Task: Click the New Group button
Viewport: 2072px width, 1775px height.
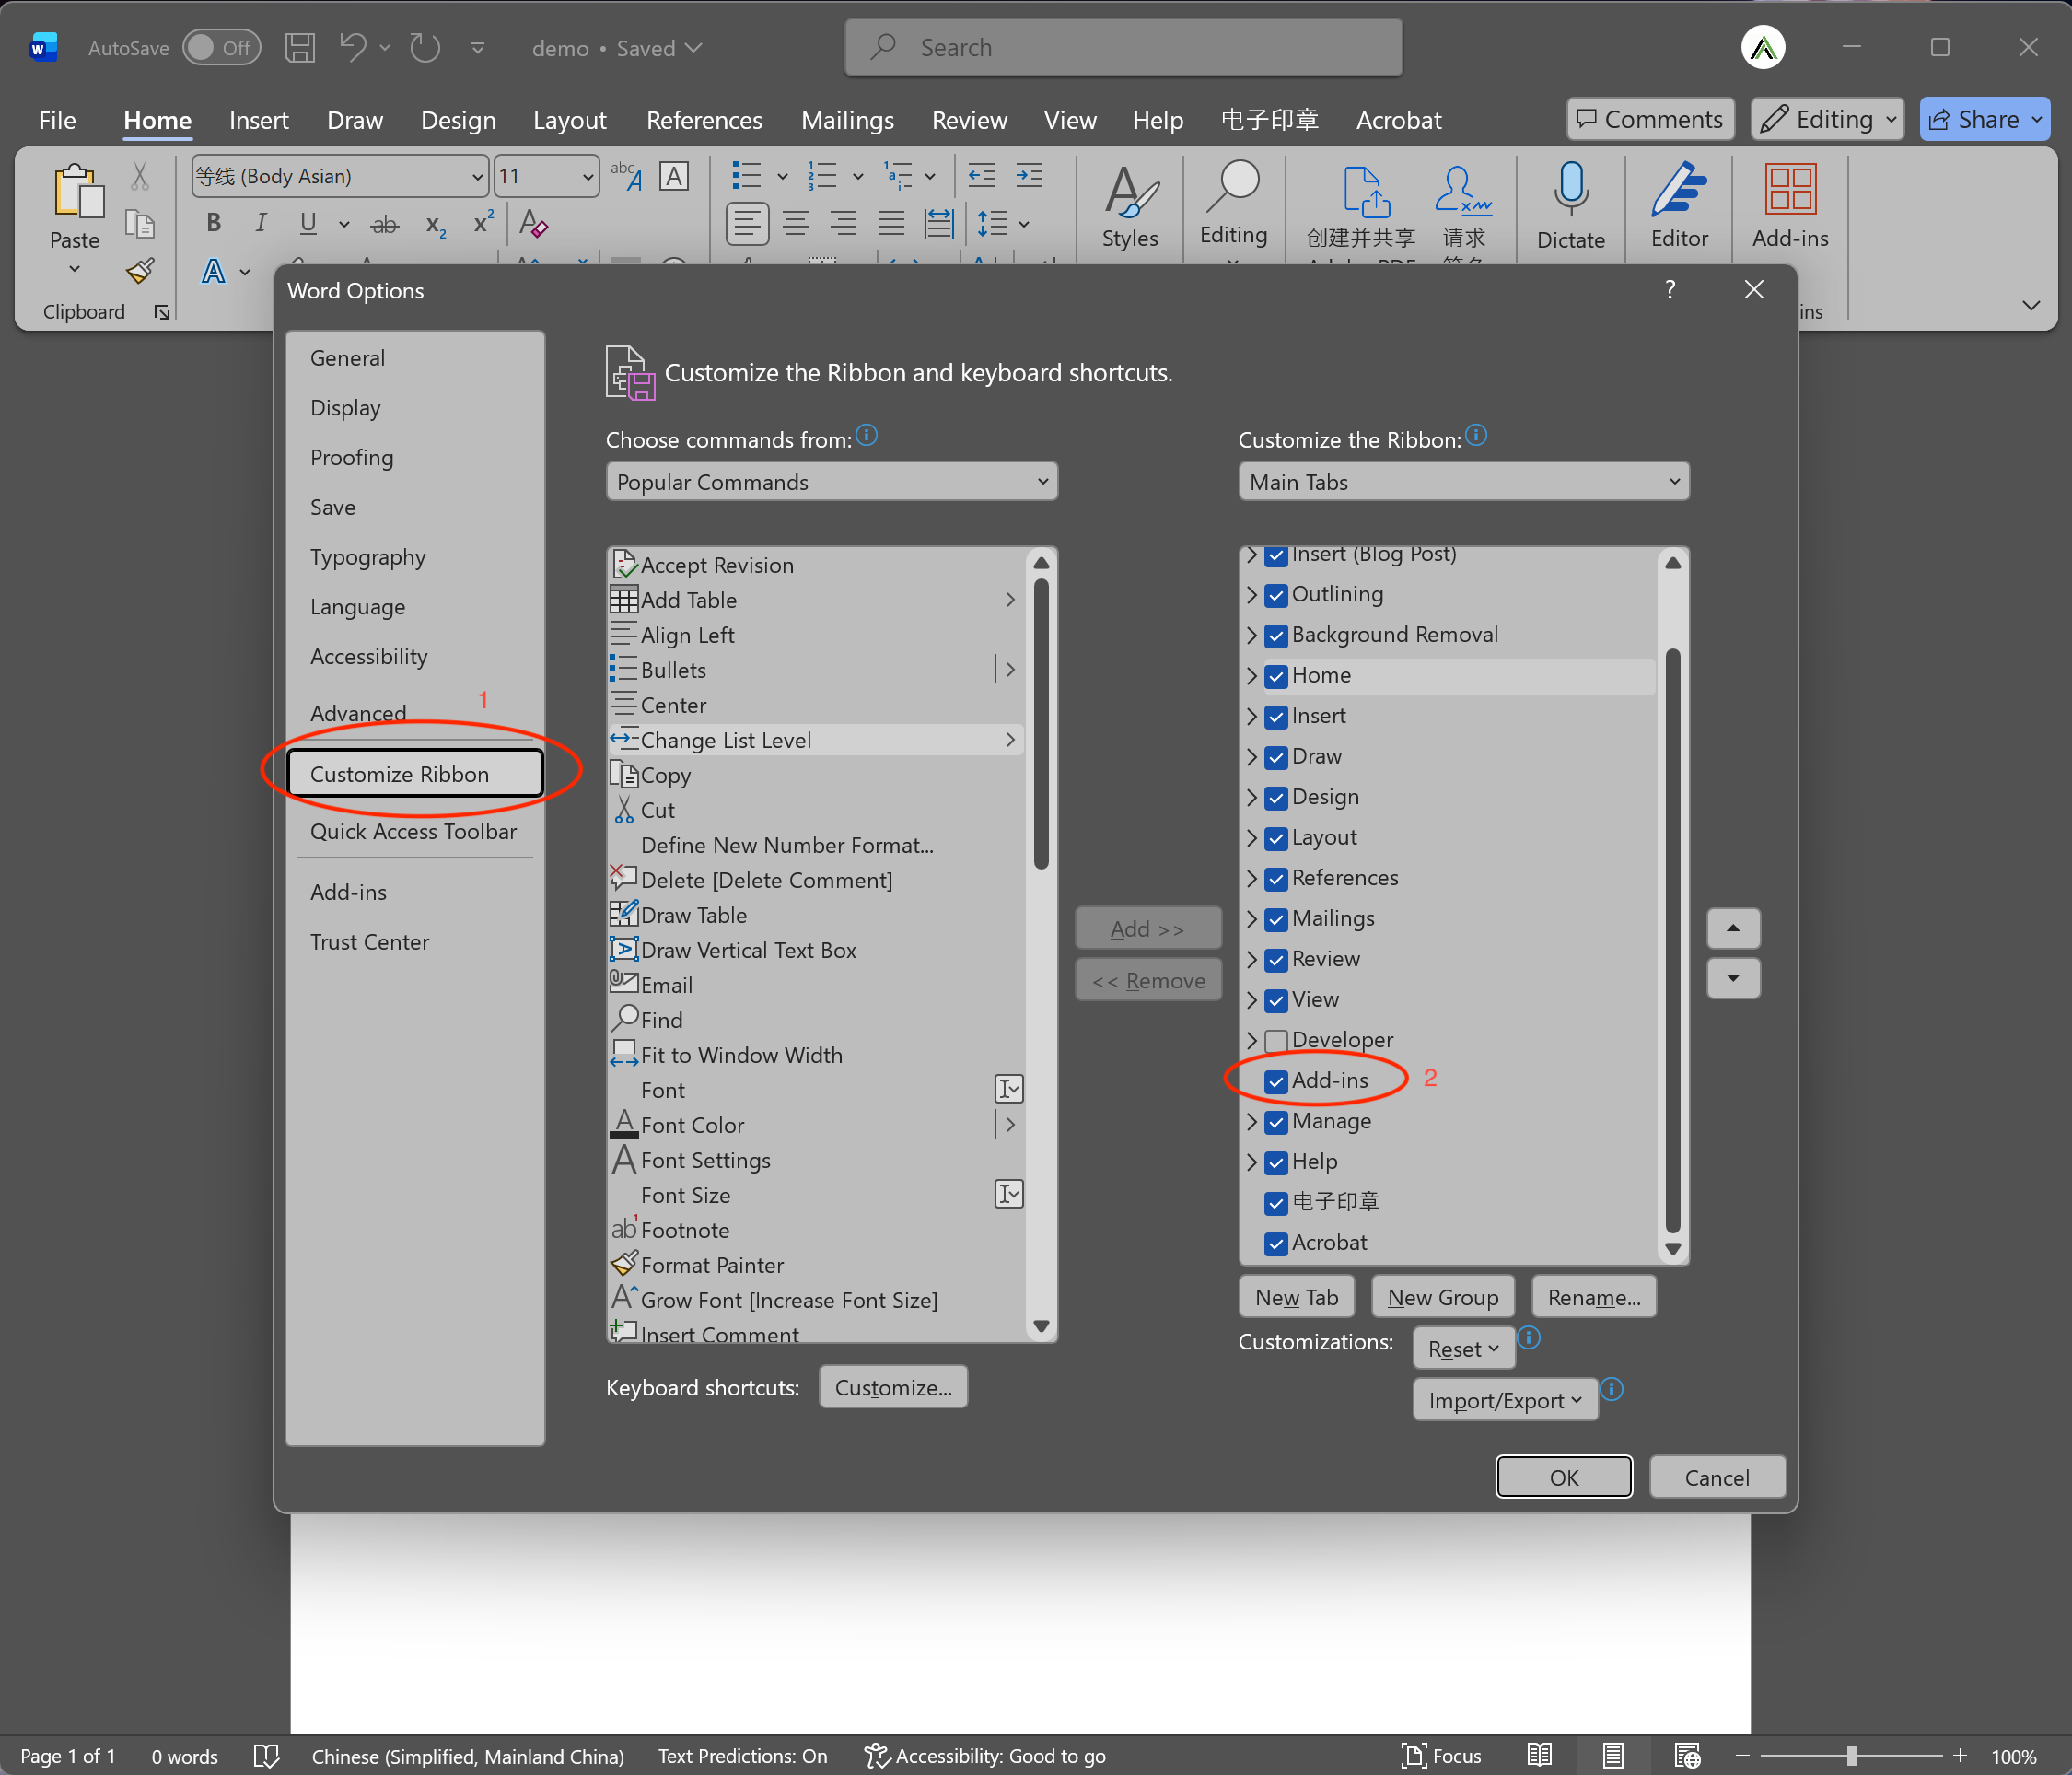Action: 1442,1296
